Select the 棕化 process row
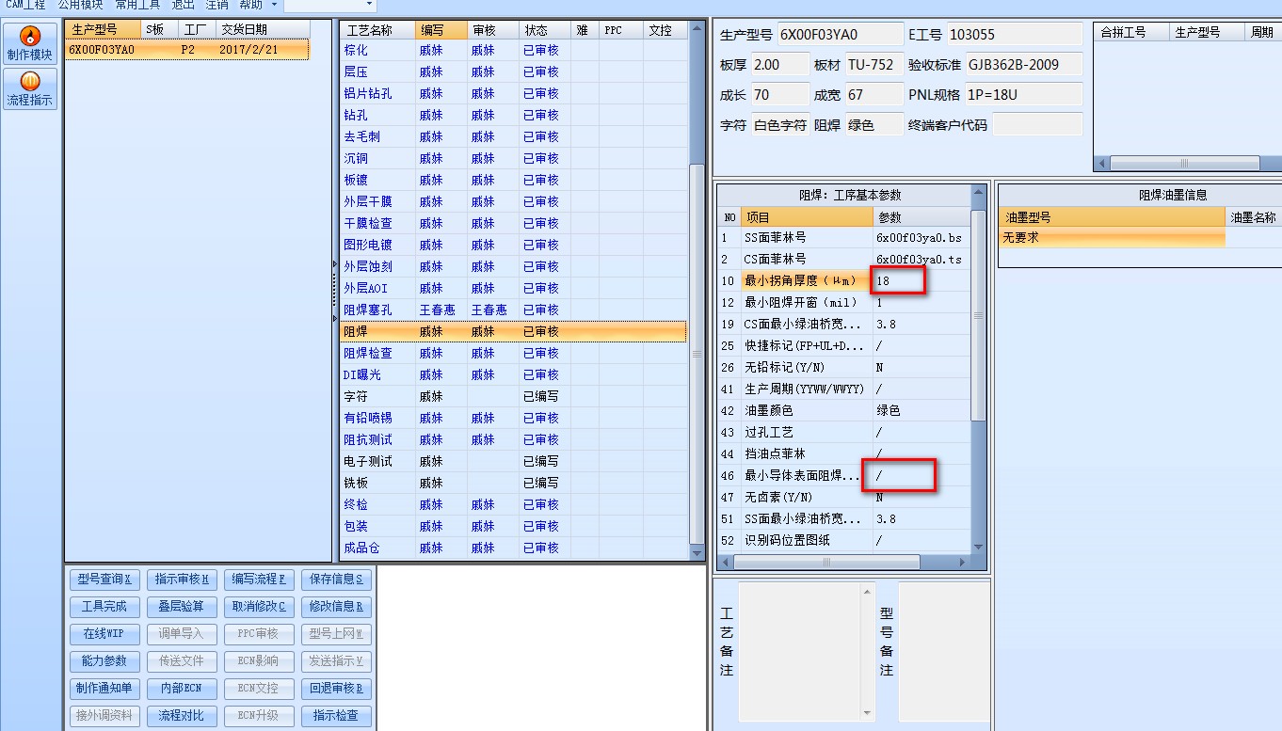This screenshot has height=731, width=1282. [x=514, y=51]
